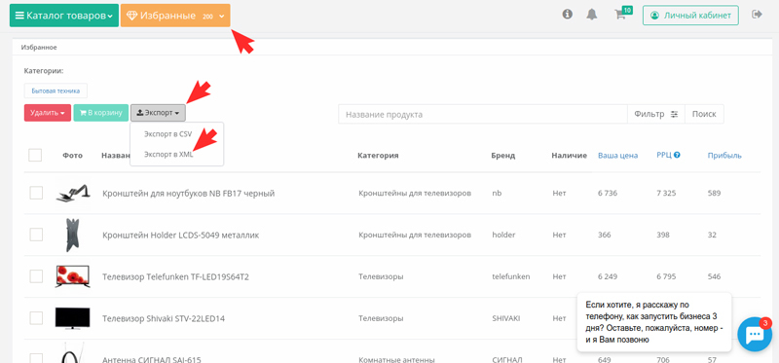Click brand cell SHIVAKI
The width and height of the screenshot is (779, 363).
click(x=505, y=318)
